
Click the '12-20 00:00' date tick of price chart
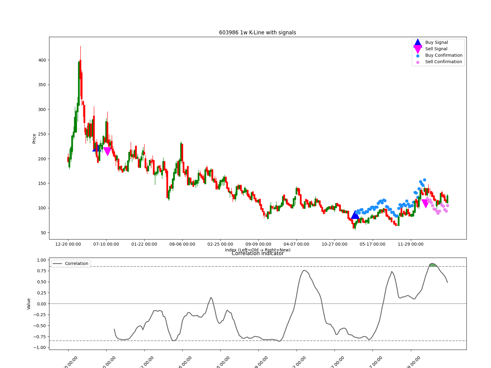68,244
